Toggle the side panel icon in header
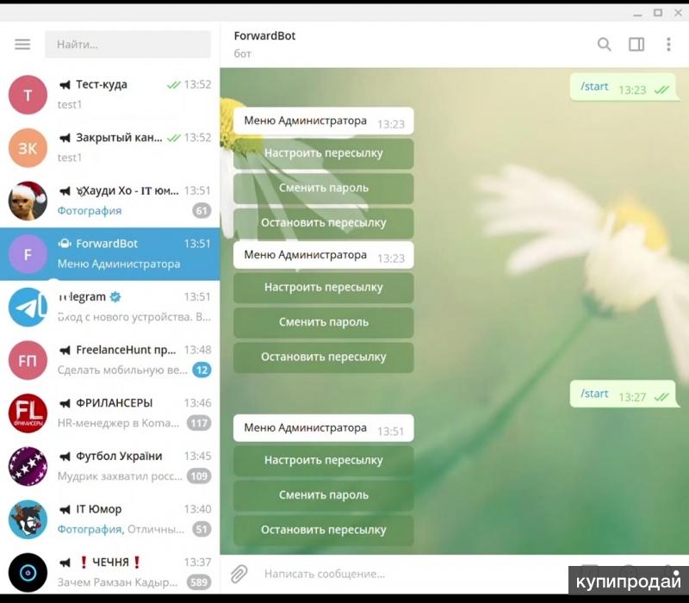 636,44
